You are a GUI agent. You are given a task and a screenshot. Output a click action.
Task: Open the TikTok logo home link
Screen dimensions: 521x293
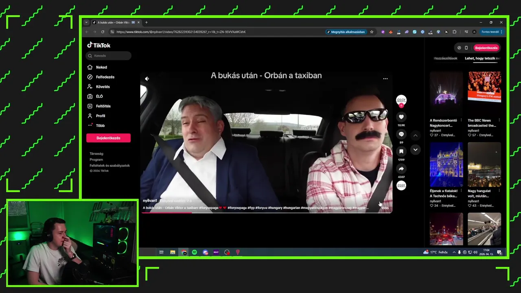tap(99, 45)
